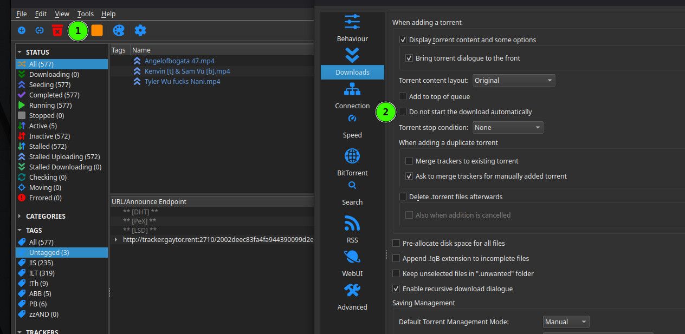The width and height of the screenshot is (685, 334).
Task: Open the Torrent stop condition dropdown
Action: tap(508, 128)
